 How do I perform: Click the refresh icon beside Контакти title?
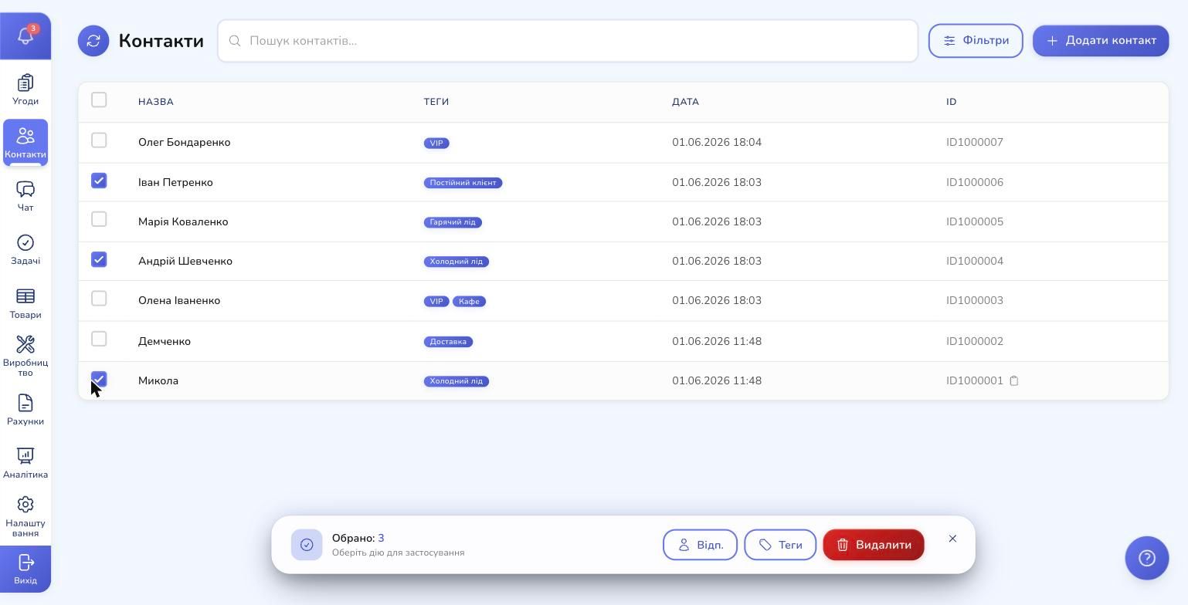[93, 41]
